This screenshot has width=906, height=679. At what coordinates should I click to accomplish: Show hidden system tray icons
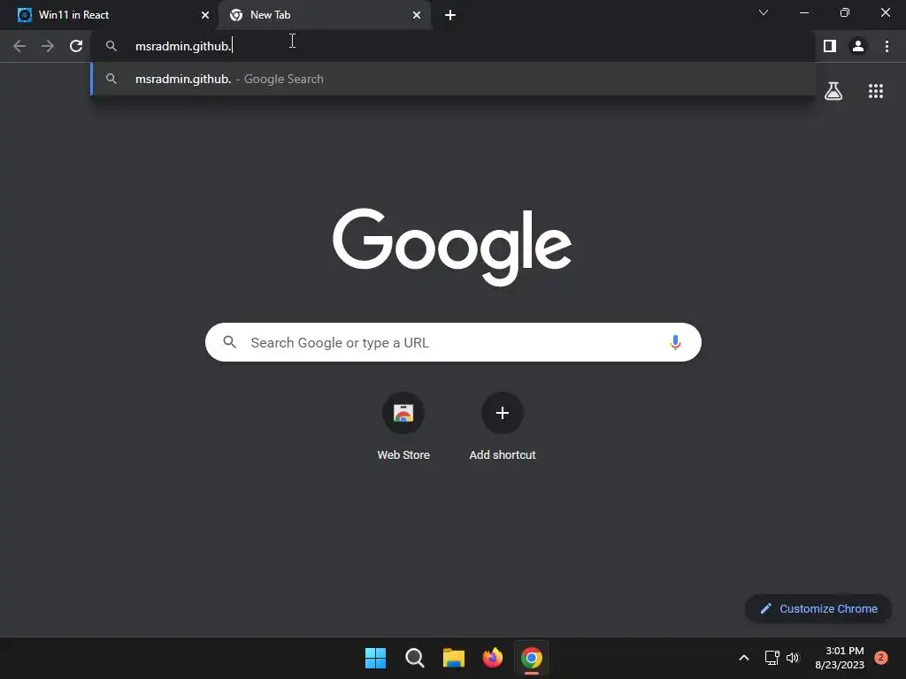coord(744,658)
